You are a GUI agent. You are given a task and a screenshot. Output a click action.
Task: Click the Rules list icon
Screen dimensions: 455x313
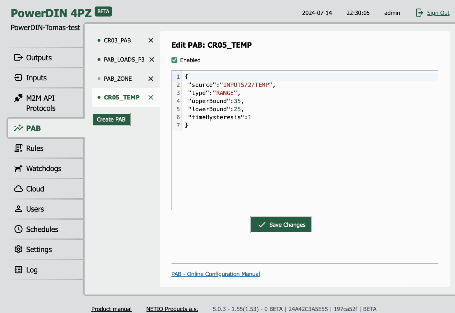[18, 148]
